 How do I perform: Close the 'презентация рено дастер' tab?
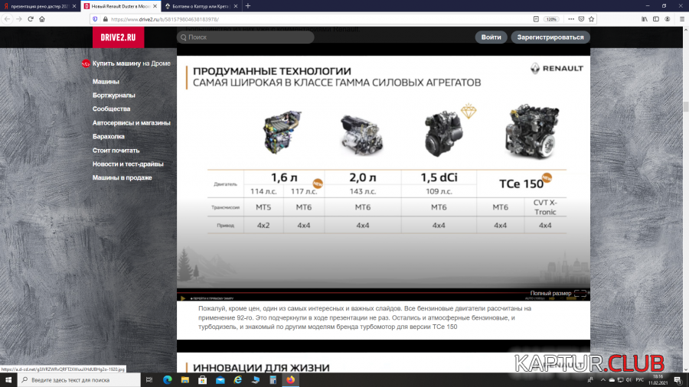73,6
